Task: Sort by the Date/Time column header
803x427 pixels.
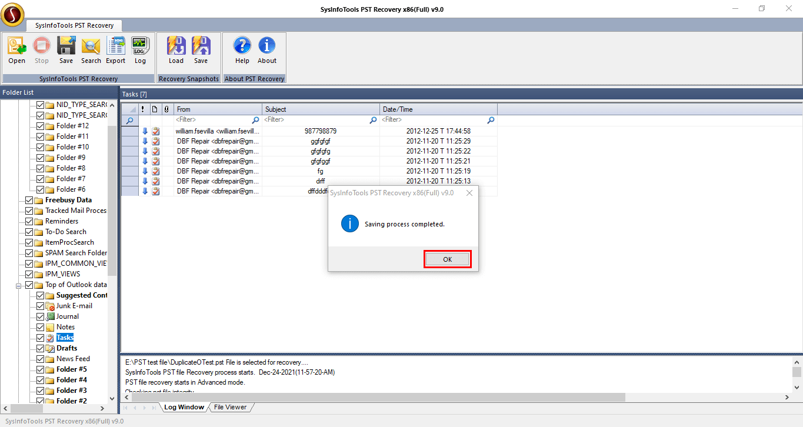Action: (x=439, y=109)
